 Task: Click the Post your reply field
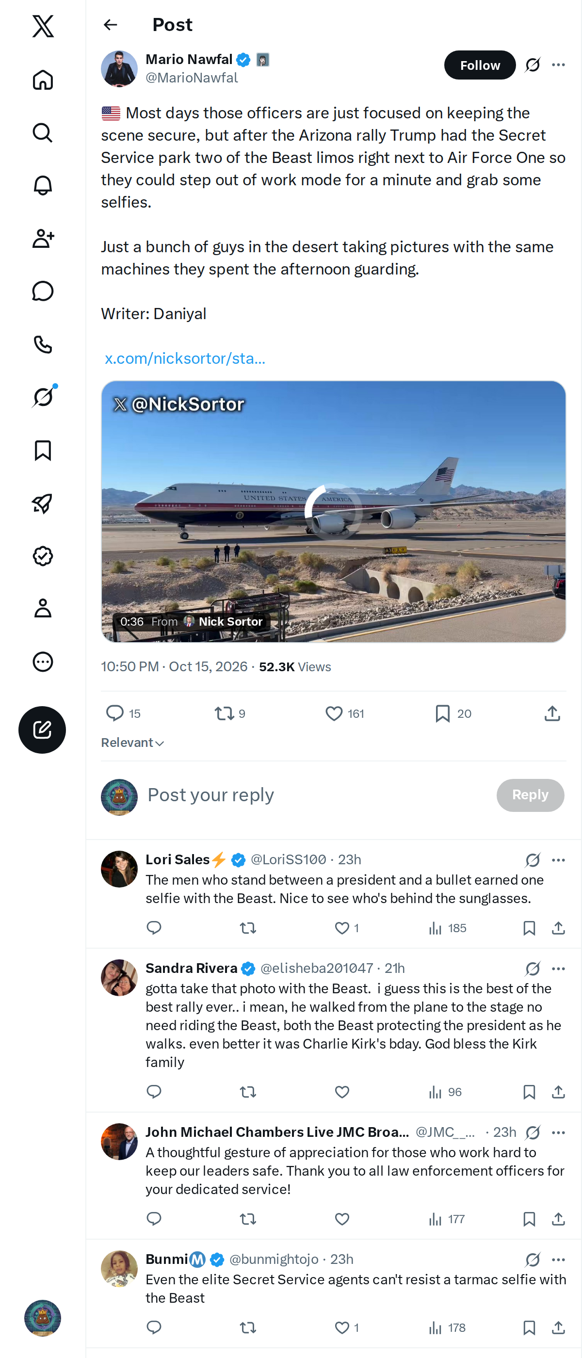coord(316,794)
